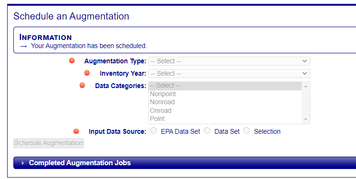Click the Schedule Augmentation button
Screen dimensions: 356x179
49,143
